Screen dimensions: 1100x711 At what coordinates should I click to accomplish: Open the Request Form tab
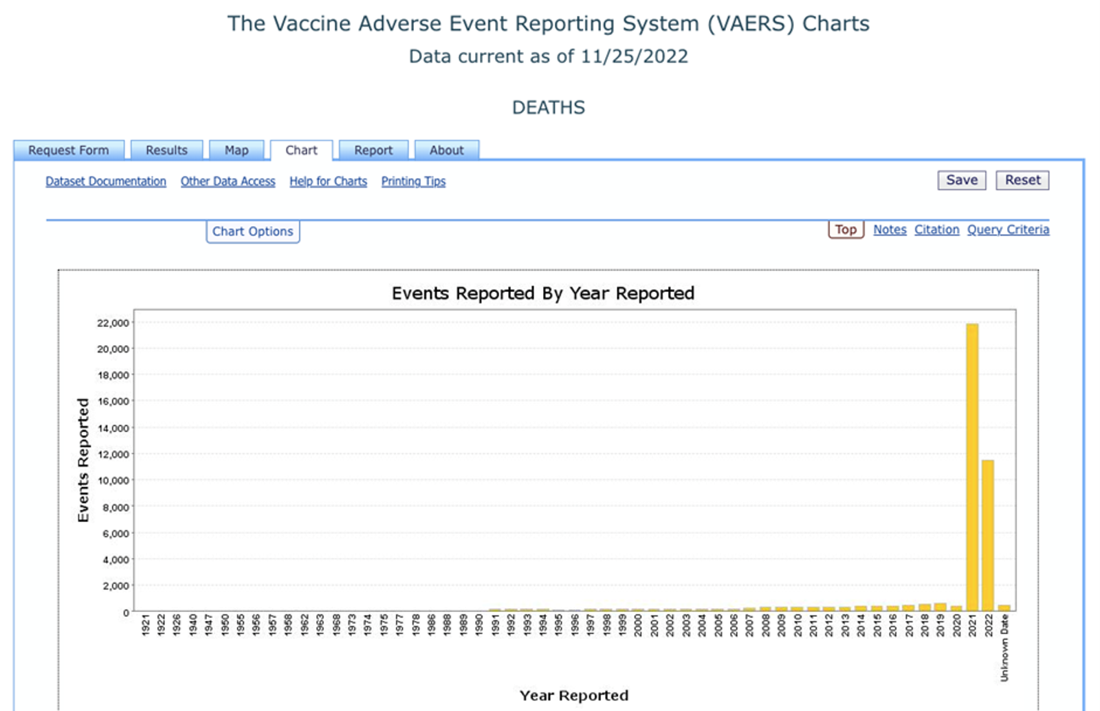[x=69, y=150]
